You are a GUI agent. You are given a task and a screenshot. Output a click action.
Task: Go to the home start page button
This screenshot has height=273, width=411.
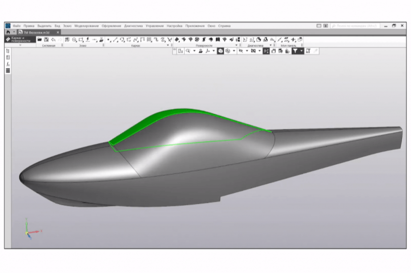(8, 32)
